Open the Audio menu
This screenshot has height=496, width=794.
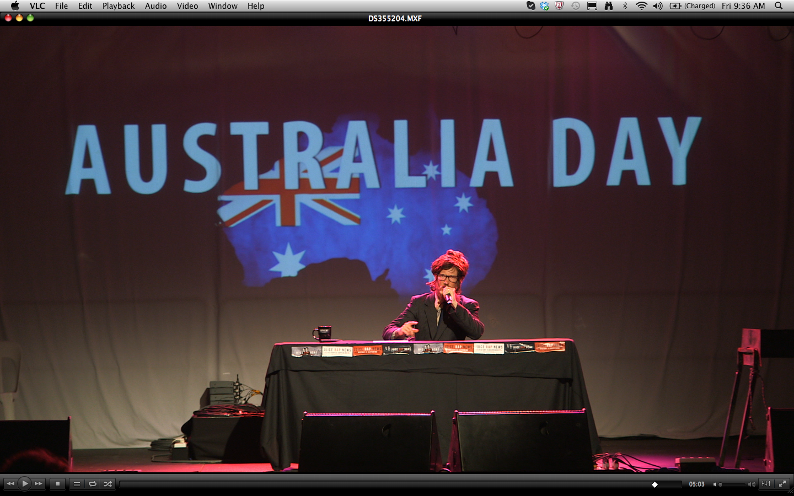[x=155, y=6]
